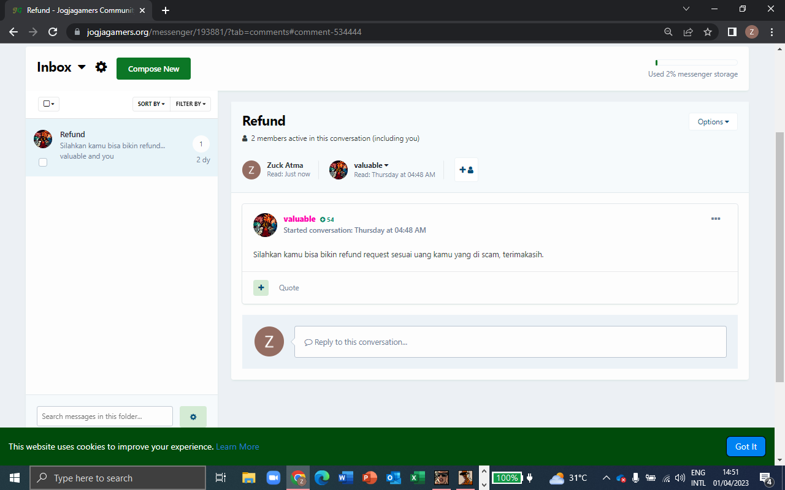785x490 pixels.
Task: Click the address bar URL
Action: tap(224, 32)
